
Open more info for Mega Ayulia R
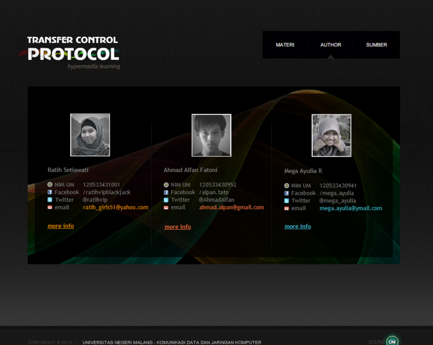click(297, 226)
